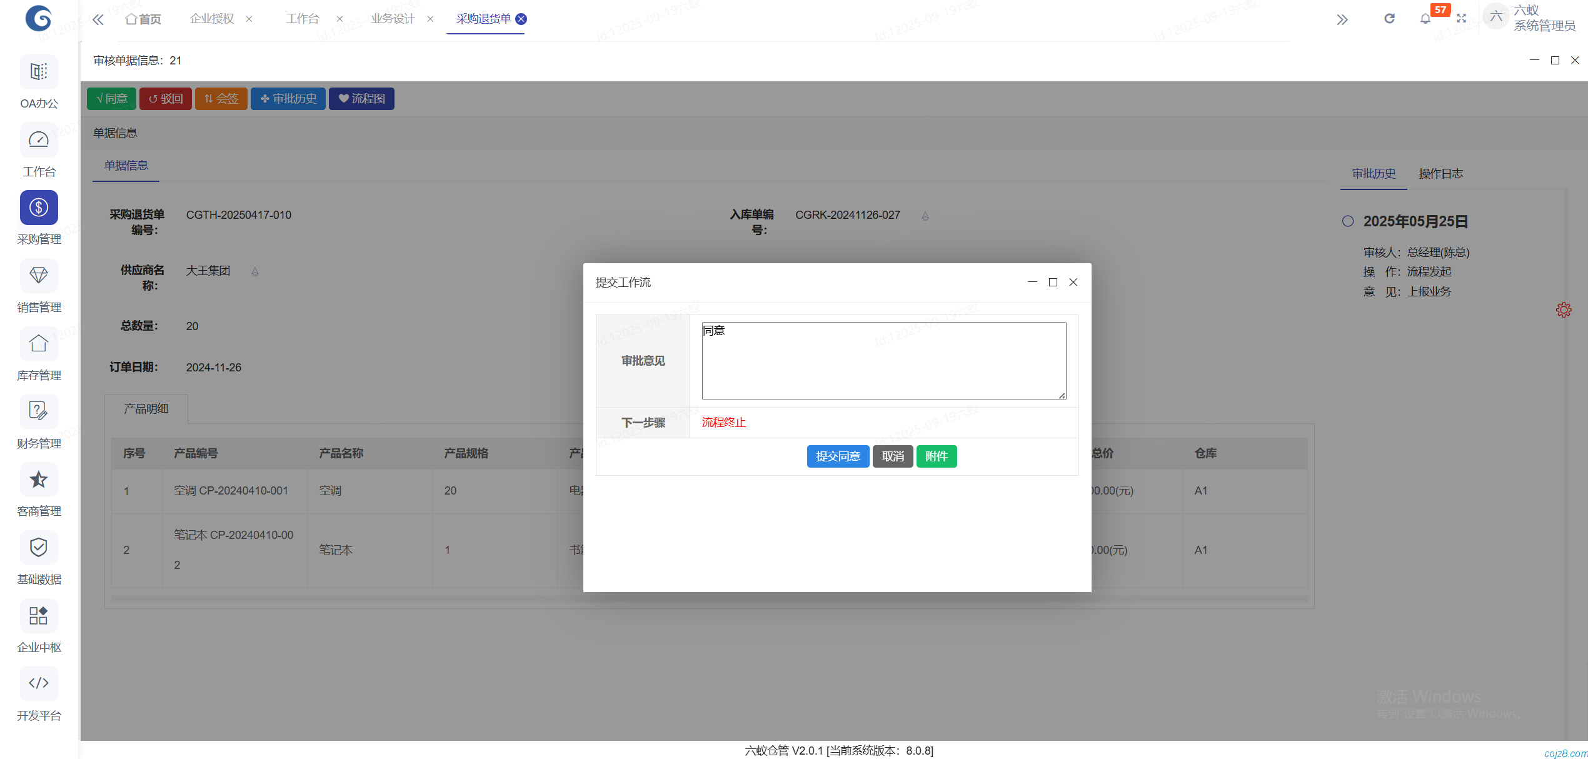Open the 六蚁 系统管理员 user menu

click(1532, 18)
